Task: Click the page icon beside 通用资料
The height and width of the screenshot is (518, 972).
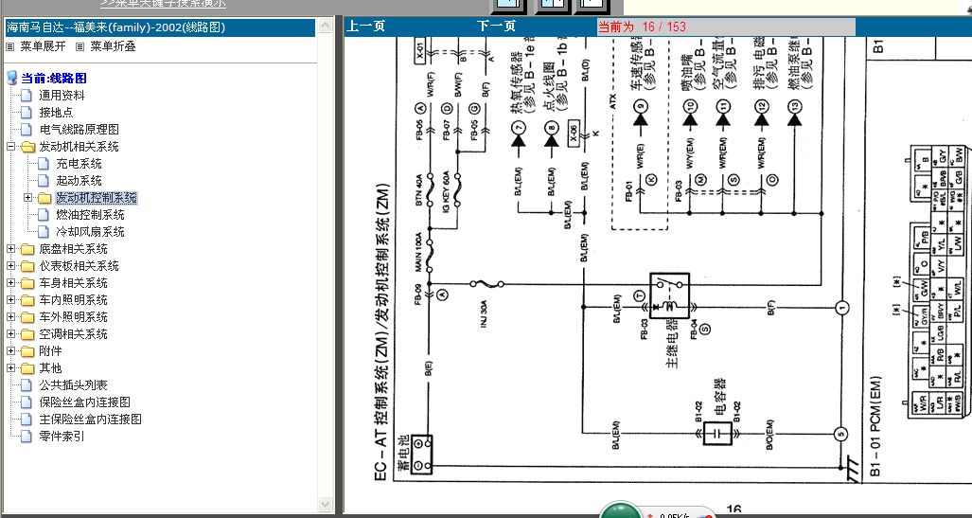Action: tap(27, 96)
